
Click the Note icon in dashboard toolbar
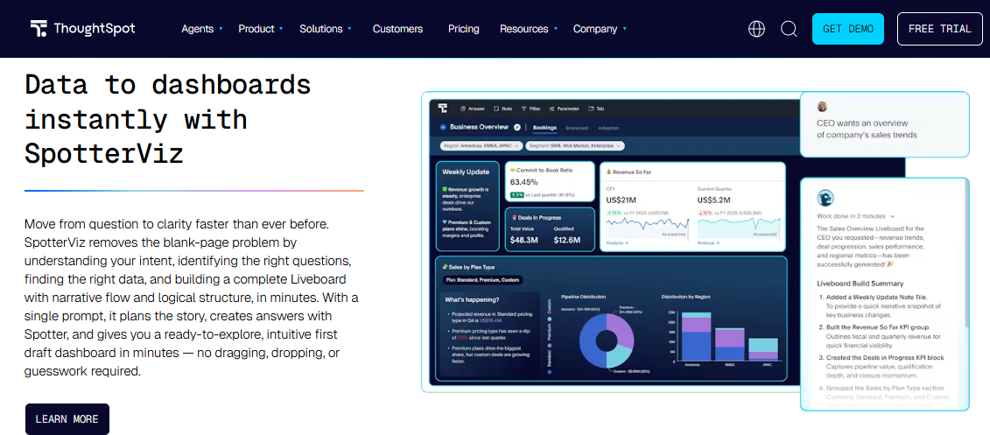point(496,109)
